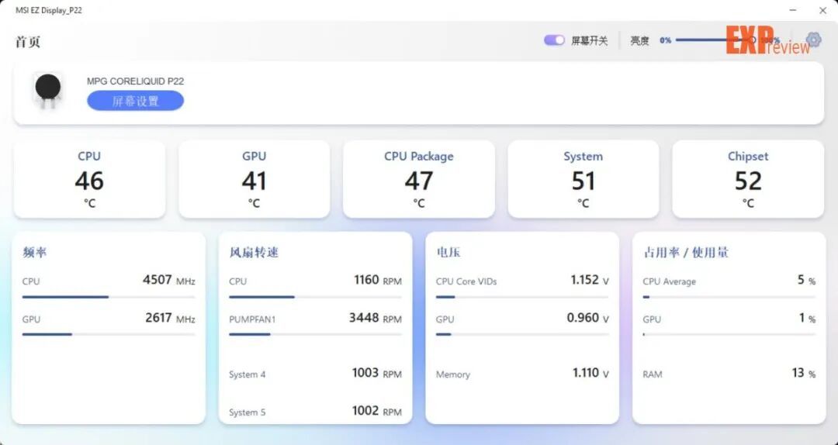Select the Chipset temperature card
This screenshot has width=838, height=445.
[748, 180]
